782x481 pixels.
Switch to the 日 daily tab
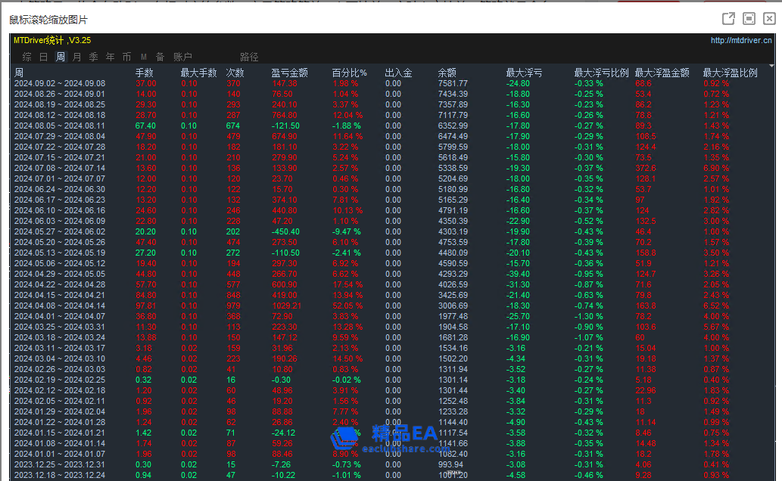43,57
